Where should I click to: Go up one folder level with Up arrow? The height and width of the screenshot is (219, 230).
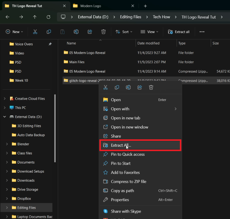point(35,17)
